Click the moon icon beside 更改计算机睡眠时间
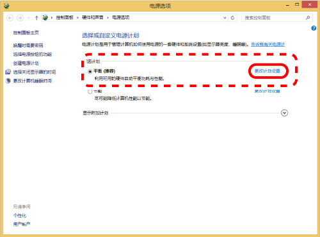The image size is (320, 237). point(8,81)
